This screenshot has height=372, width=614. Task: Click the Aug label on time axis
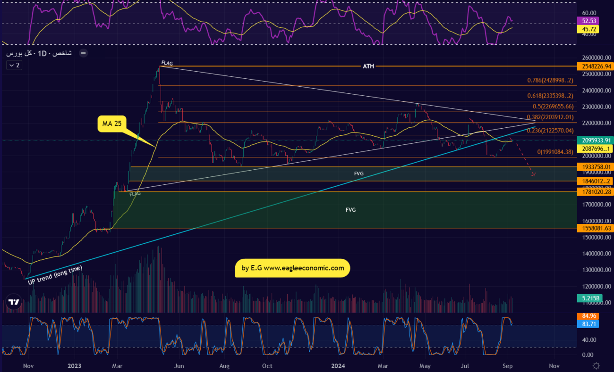point(224,366)
